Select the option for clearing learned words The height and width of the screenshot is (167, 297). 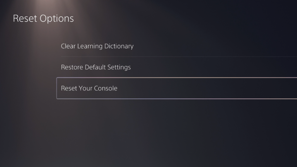[x=177, y=46]
